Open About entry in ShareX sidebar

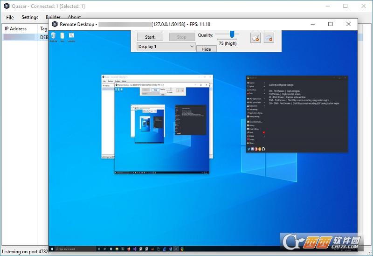251,143
